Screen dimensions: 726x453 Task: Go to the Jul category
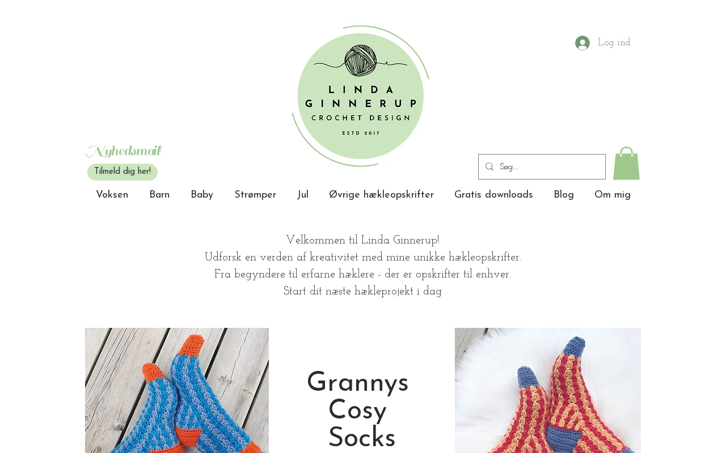pyautogui.click(x=303, y=195)
